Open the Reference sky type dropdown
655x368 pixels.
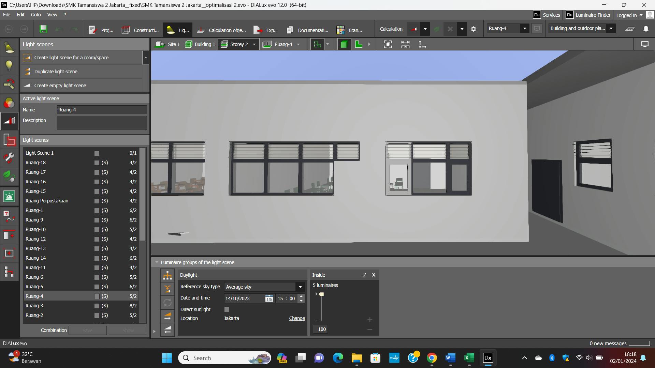click(x=300, y=287)
